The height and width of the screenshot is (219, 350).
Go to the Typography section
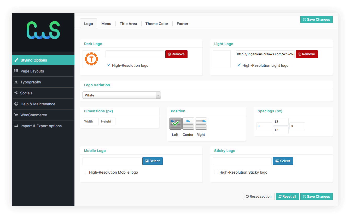point(31,82)
